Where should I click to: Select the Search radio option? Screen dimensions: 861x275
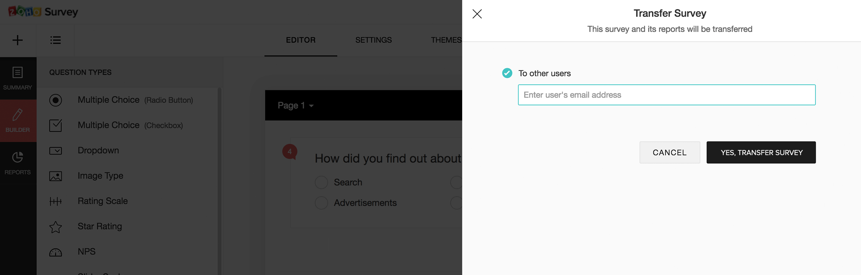click(321, 182)
